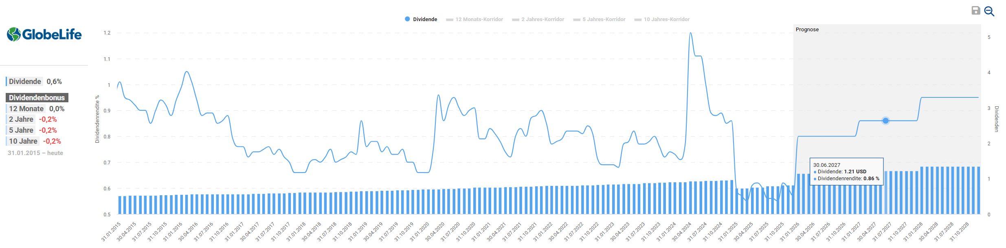The image size is (1006, 248).
Task: Show the 5 Jahres-Korridor series
Action: [x=599, y=19]
